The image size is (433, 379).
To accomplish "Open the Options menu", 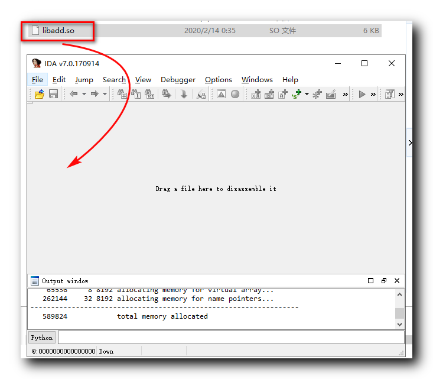I will pos(219,80).
